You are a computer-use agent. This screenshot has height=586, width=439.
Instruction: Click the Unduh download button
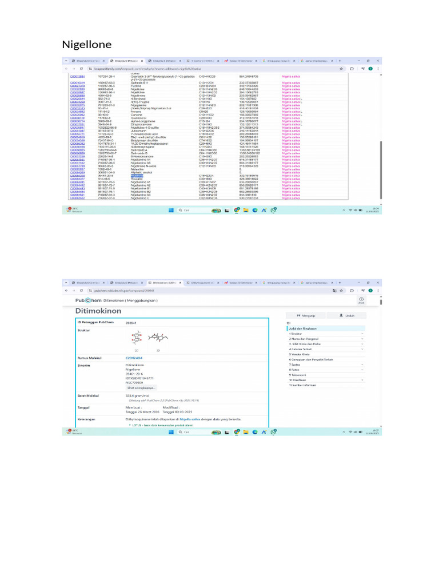pyautogui.click(x=346, y=316)
